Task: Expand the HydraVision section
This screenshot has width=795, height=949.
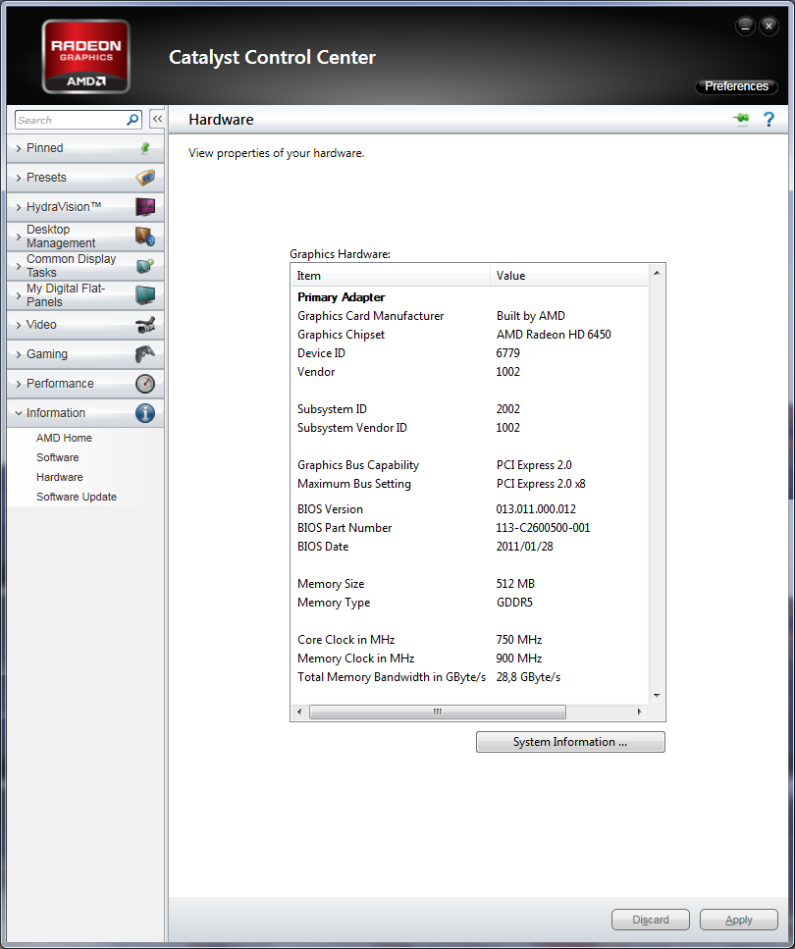Action: 84,207
